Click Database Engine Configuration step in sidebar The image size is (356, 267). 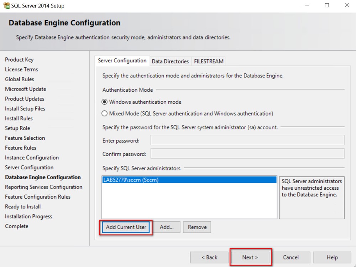pyautogui.click(x=43, y=177)
